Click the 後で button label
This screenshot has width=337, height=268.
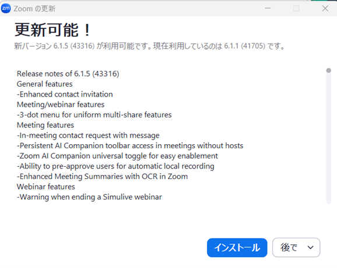pos(289,248)
